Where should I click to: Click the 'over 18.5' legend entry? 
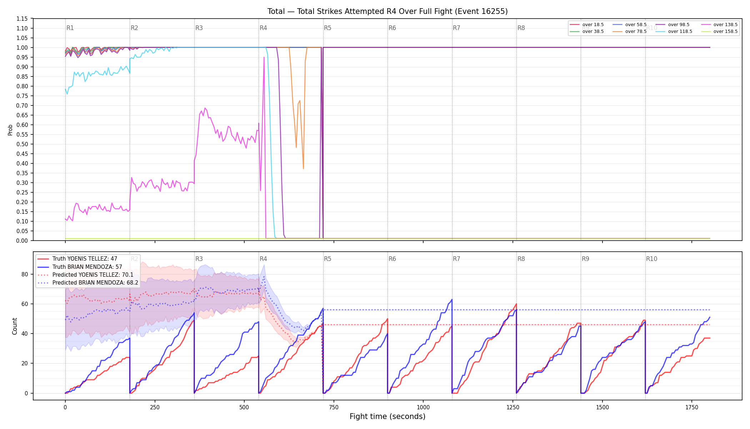[x=587, y=25]
